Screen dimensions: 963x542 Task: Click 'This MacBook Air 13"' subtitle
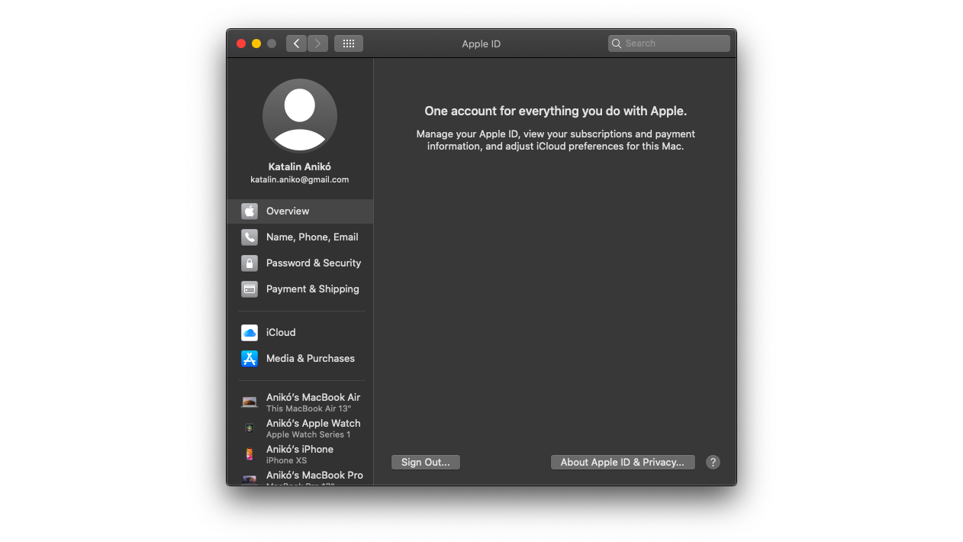tap(309, 408)
